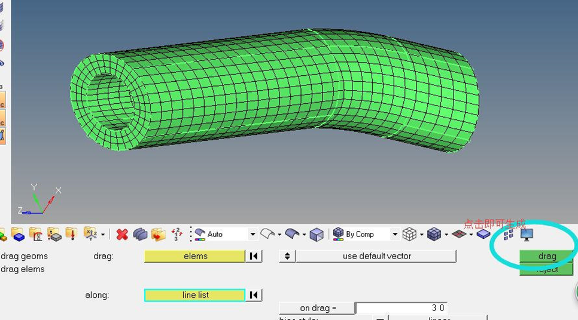Click the yellow elems entity selector
This screenshot has width=578, height=320.
[194, 256]
